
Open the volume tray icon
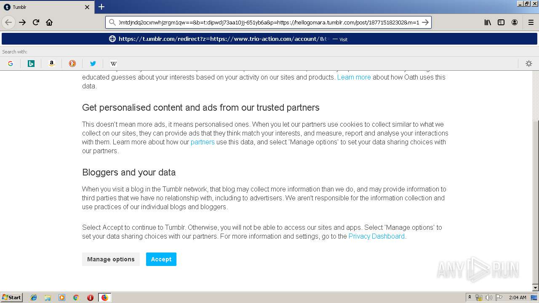point(489,298)
